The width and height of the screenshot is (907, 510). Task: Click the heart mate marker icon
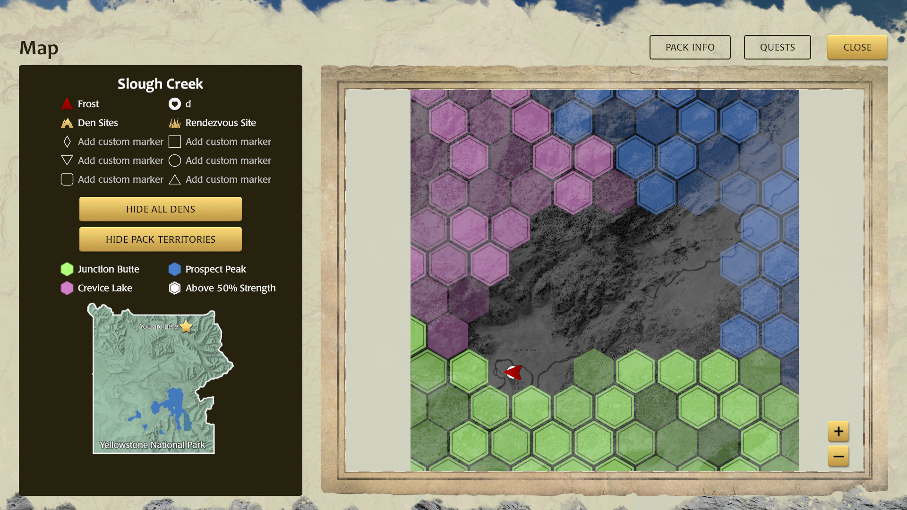coord(175,104)
